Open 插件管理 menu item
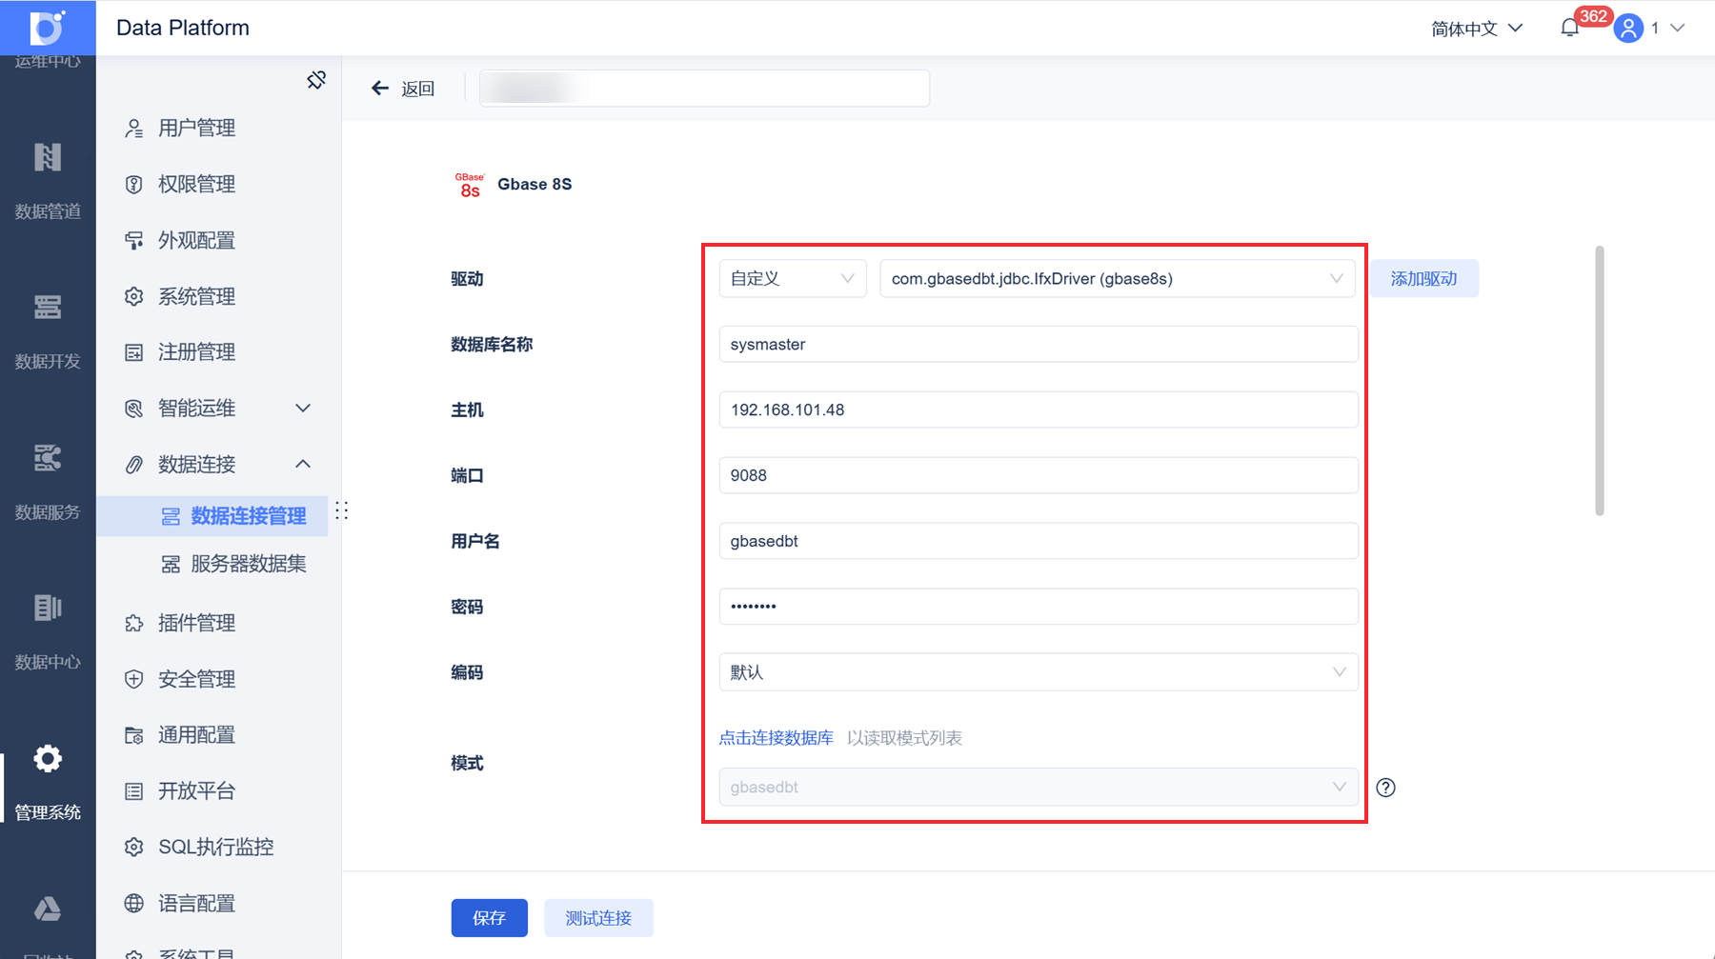1715x959 pixels. (197, 624)
